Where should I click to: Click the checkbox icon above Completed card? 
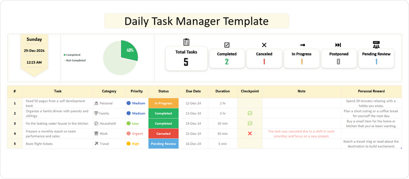pyautogui.click(x=227, y=45)
